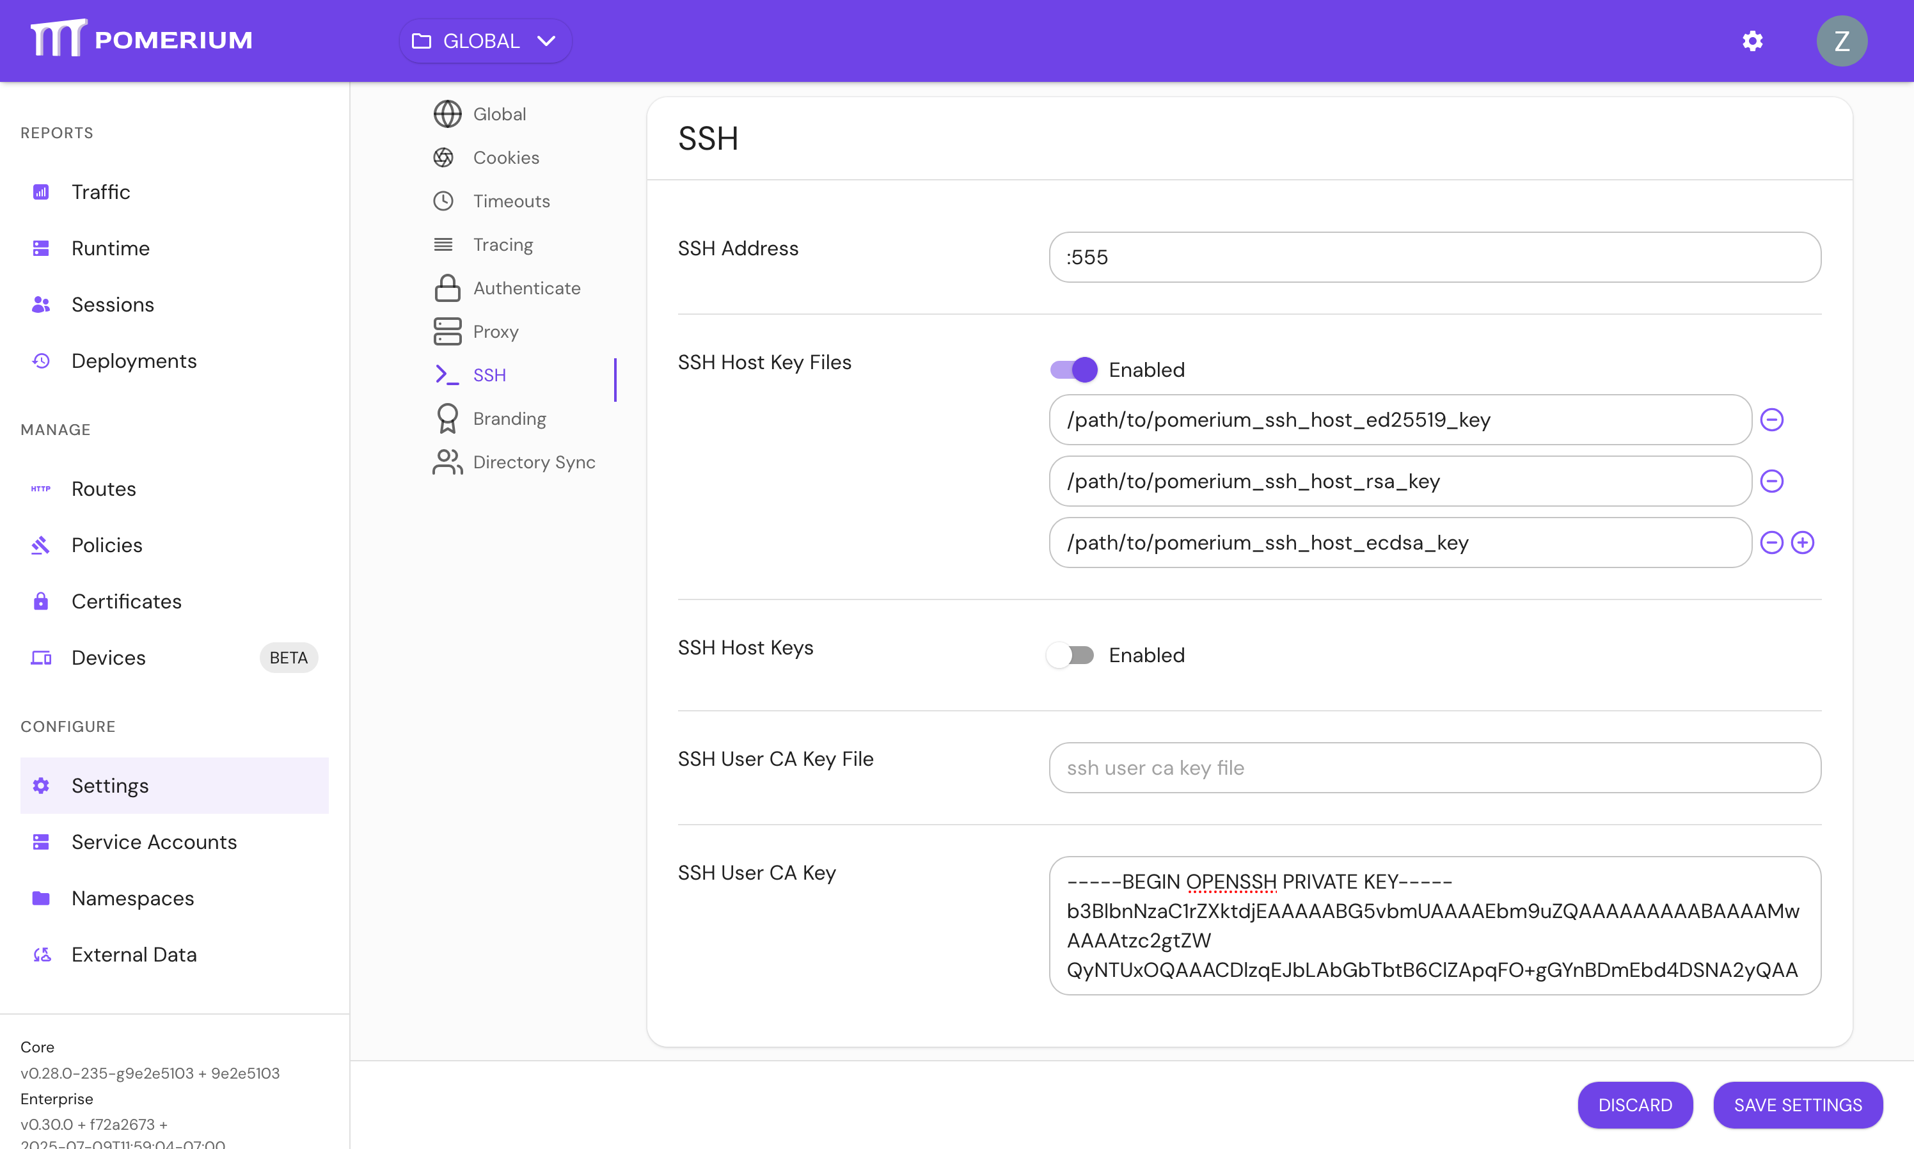Select the Policies gavel icon
The width and height of the screenshot is (1914, 1149).
tap(41, 545)
